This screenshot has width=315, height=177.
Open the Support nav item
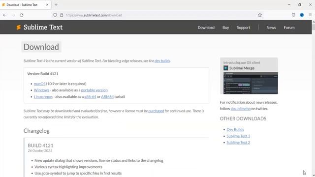[x=243, y=28]
